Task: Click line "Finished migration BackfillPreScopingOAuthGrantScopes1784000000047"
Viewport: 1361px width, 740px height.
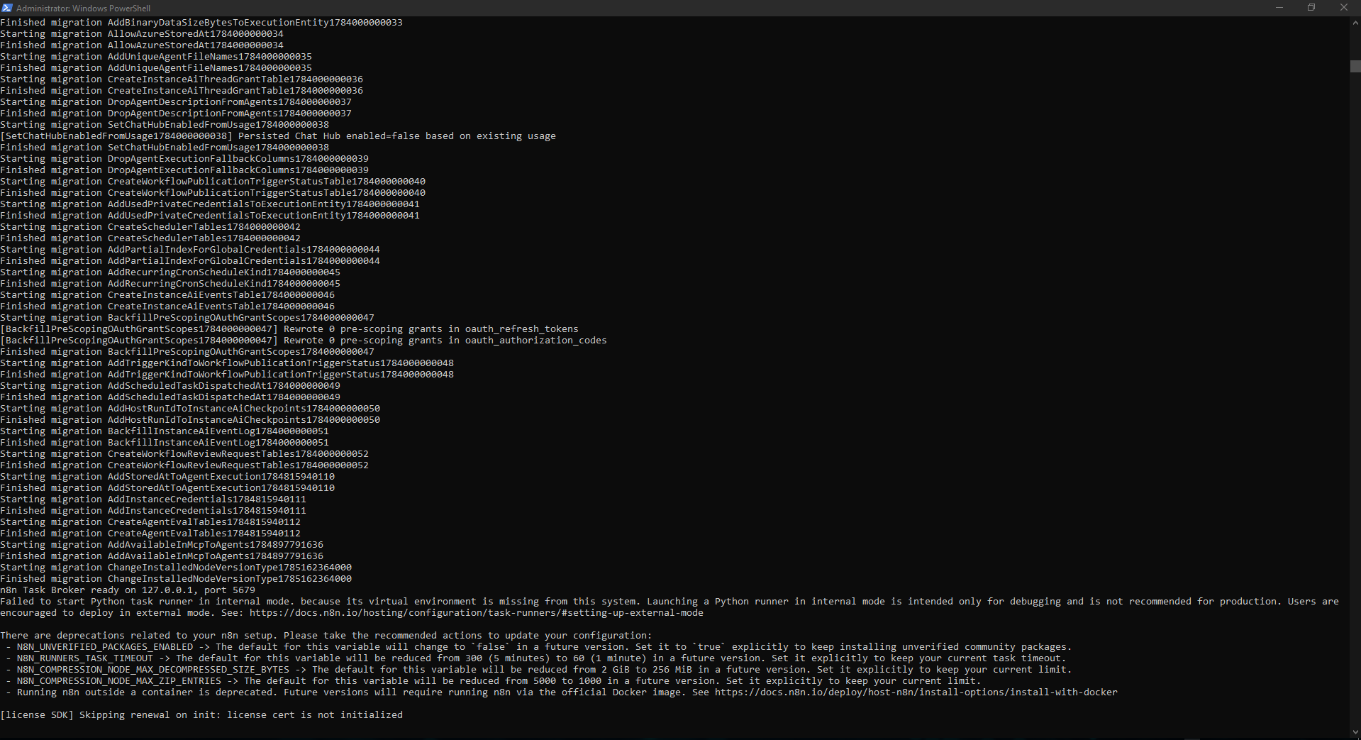Action: tap(187, 352)
